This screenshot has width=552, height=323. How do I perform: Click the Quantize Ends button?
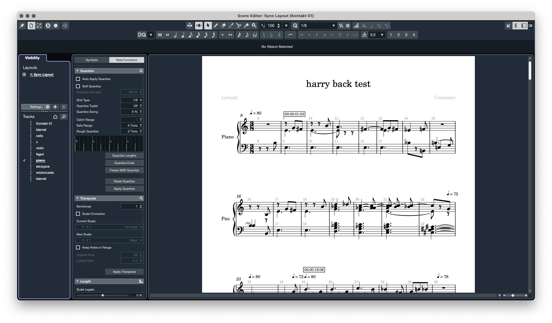click(124, 163)
